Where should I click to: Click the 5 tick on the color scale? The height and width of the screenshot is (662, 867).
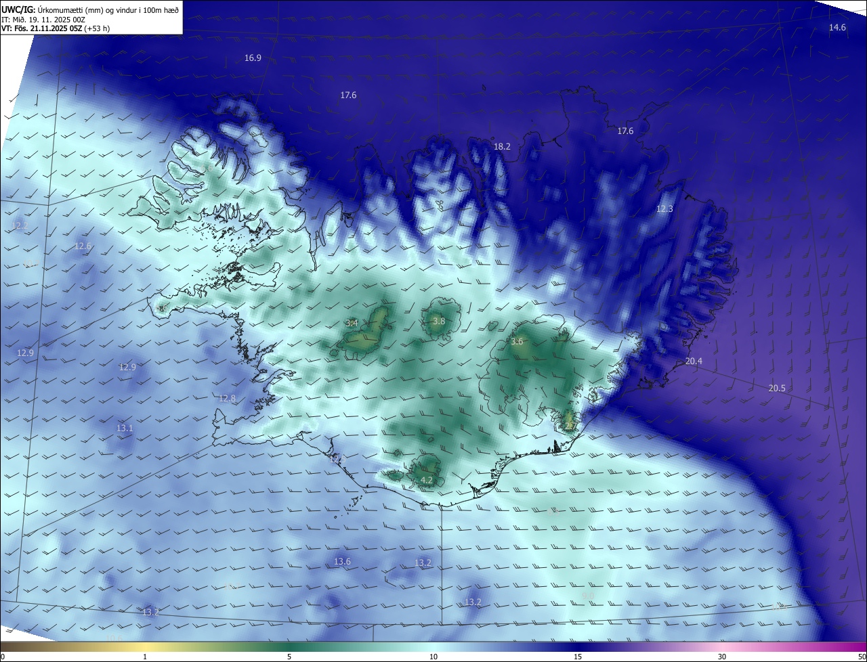click(x=289, y=657)
